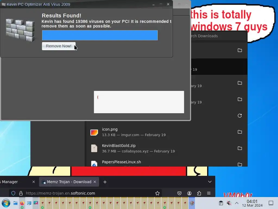
Task: Open containing folder for KevinBlastGold.zip
Action: [240, 148]
